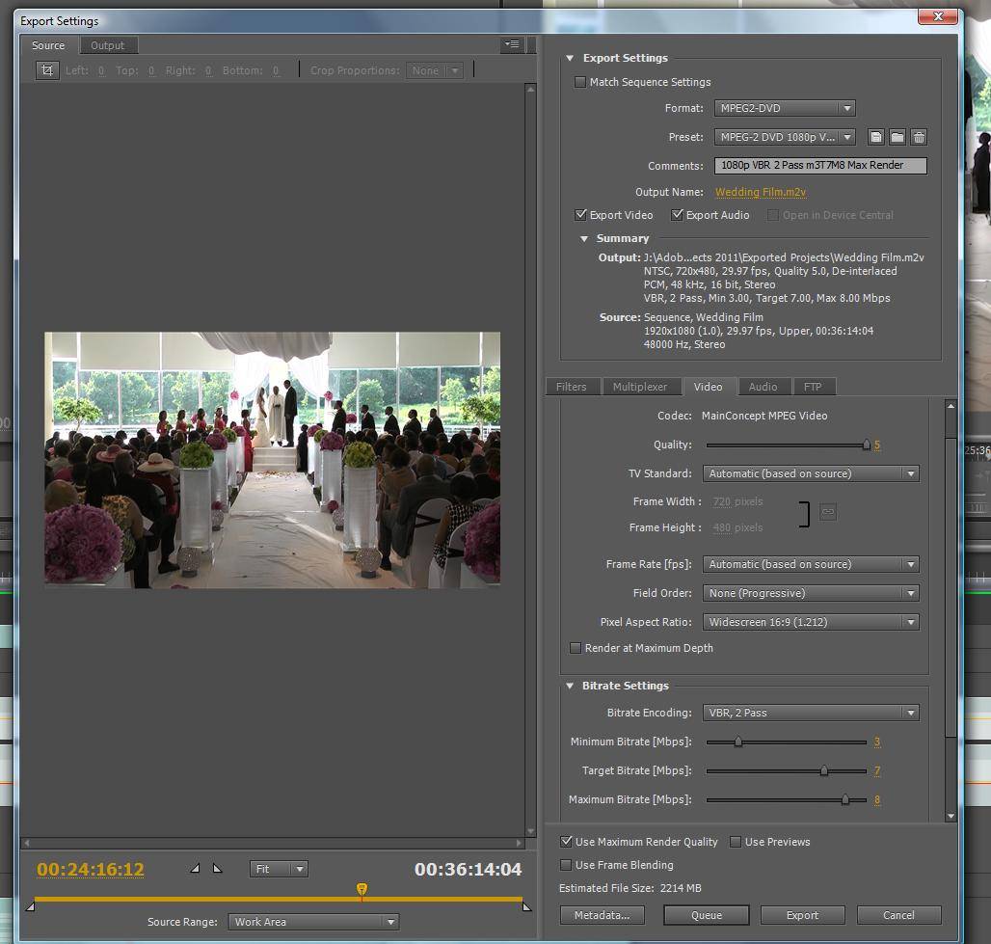Click the crop Left value field
This screenshot has width=991, height=944.
click(x=101, y=70)
